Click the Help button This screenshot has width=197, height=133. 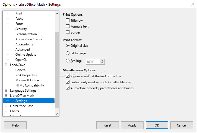tap(15, 125)
